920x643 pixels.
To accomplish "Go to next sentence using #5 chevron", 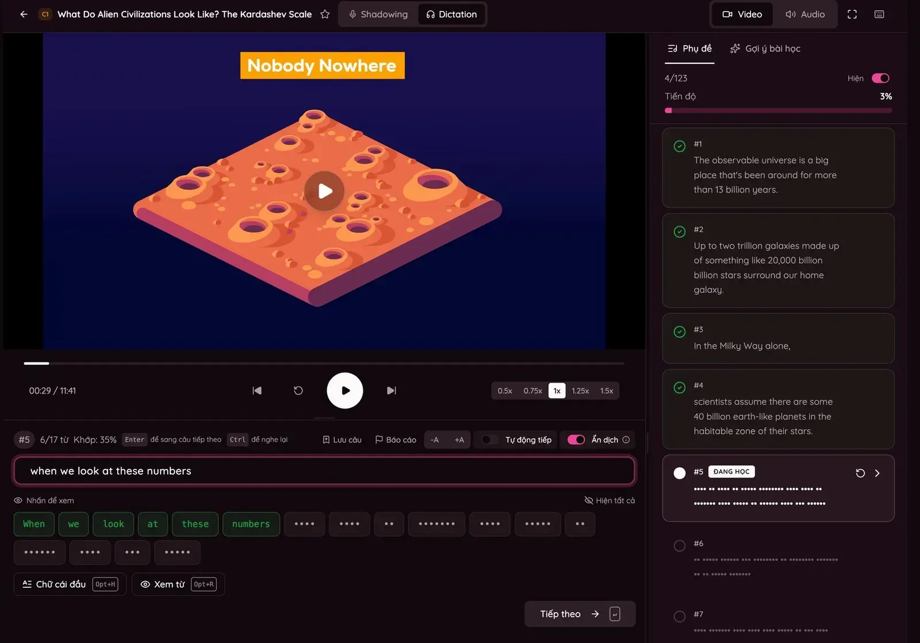I will coord(877,473).
